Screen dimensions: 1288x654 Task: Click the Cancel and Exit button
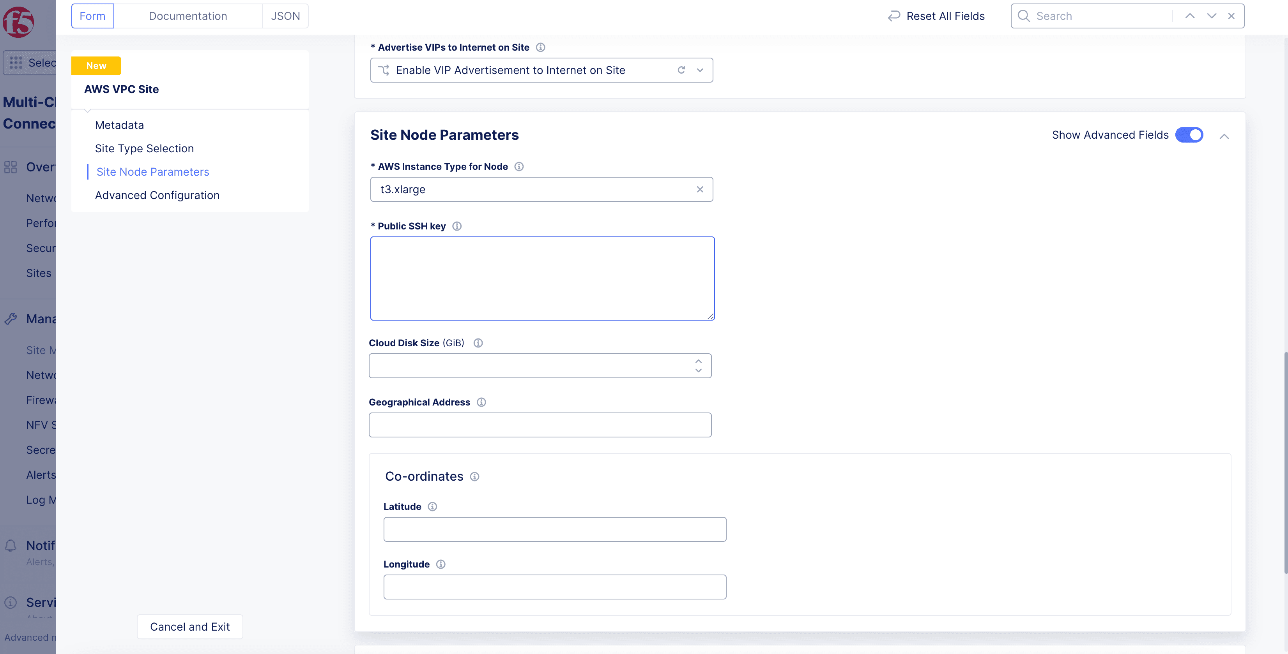(x=189, y=626)
